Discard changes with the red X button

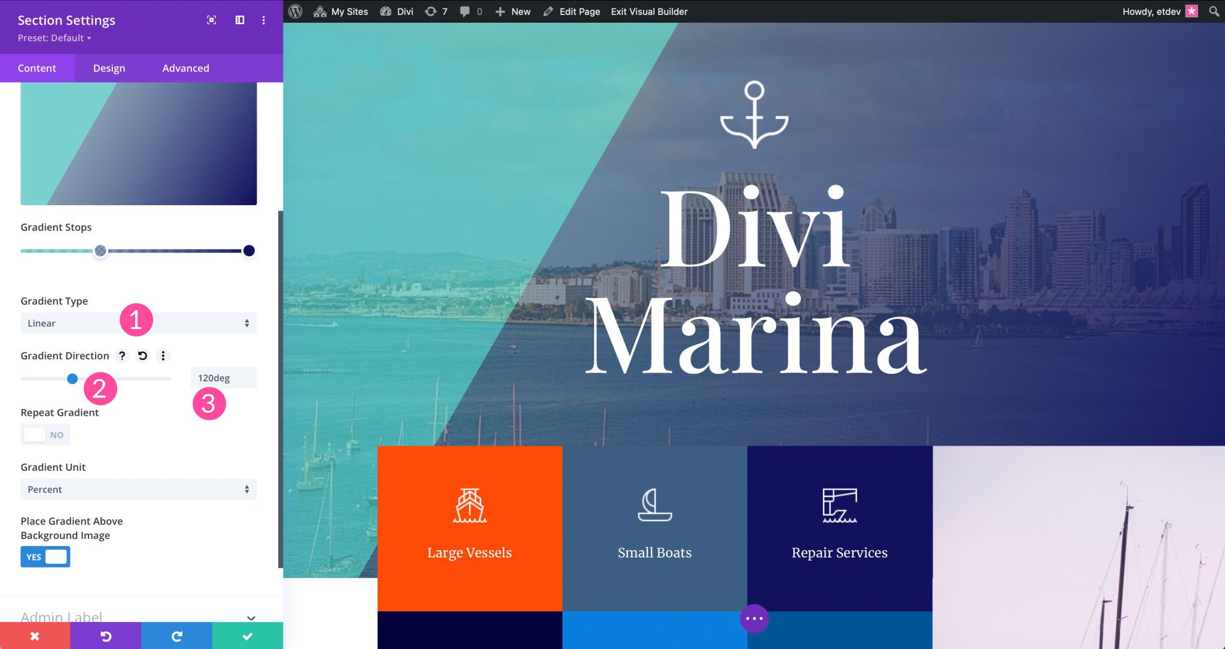(35, 636)
